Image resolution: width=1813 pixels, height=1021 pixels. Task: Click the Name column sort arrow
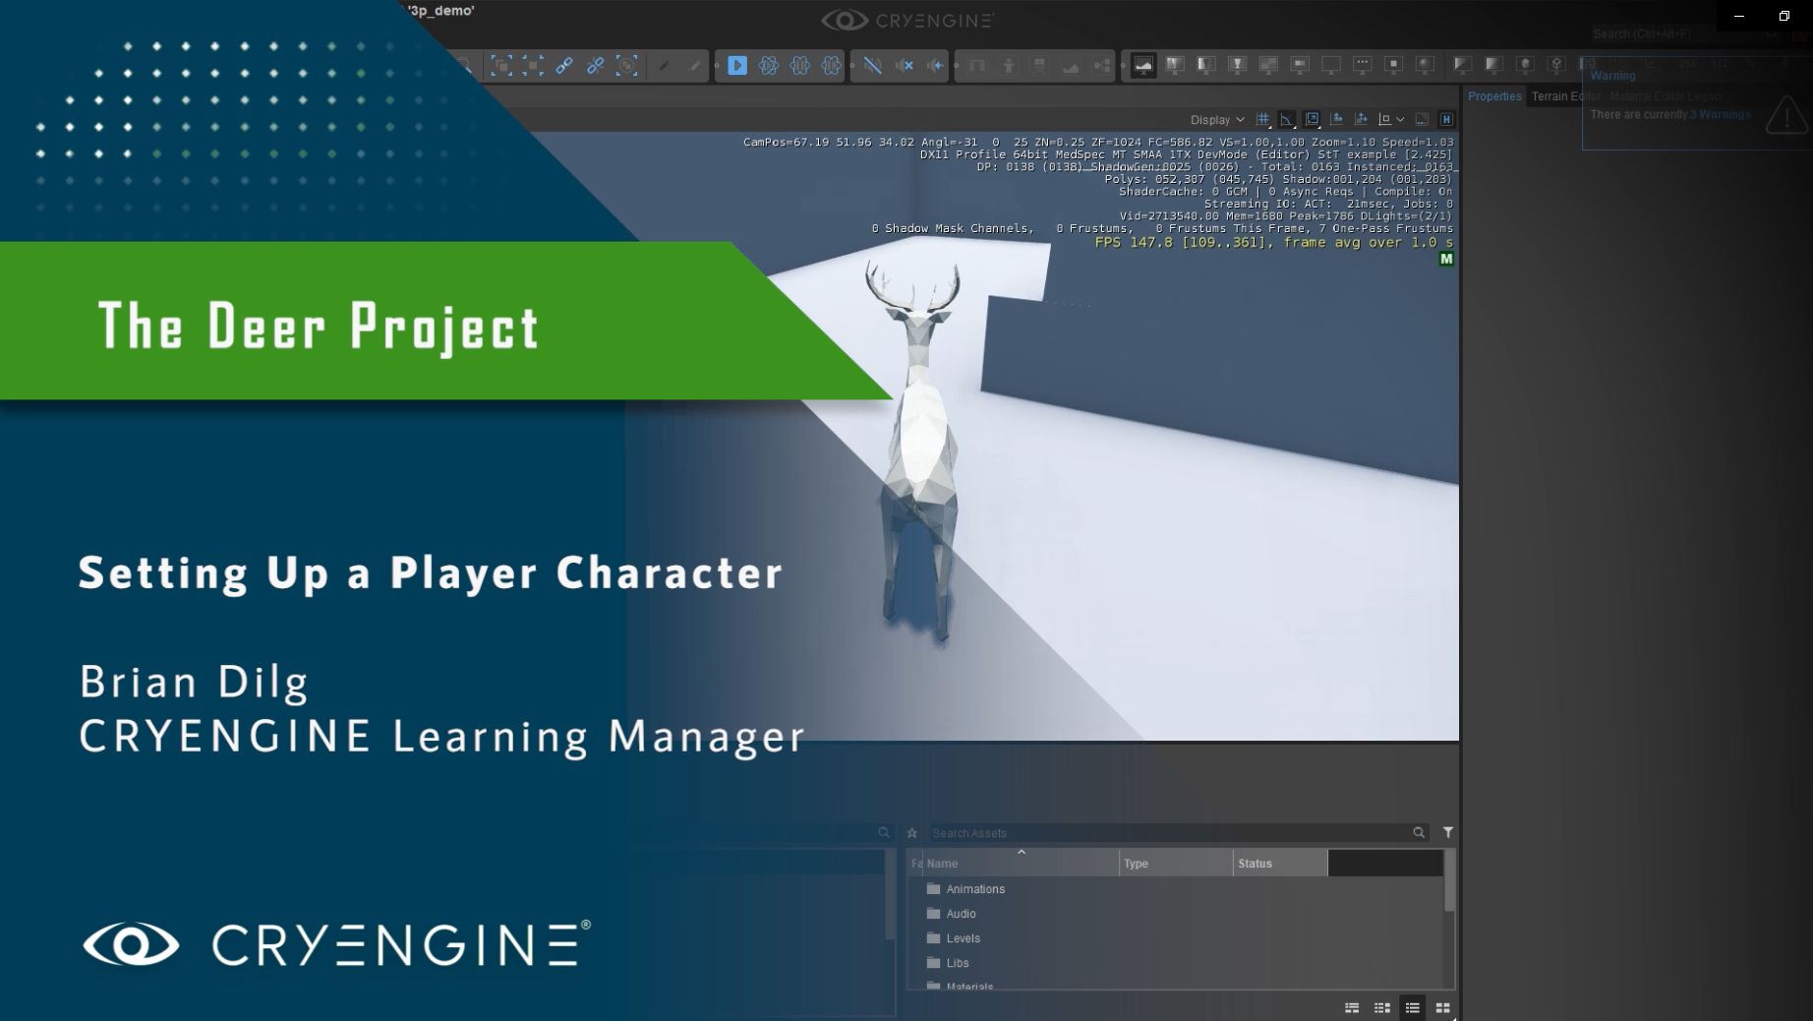click(1022, 854)
